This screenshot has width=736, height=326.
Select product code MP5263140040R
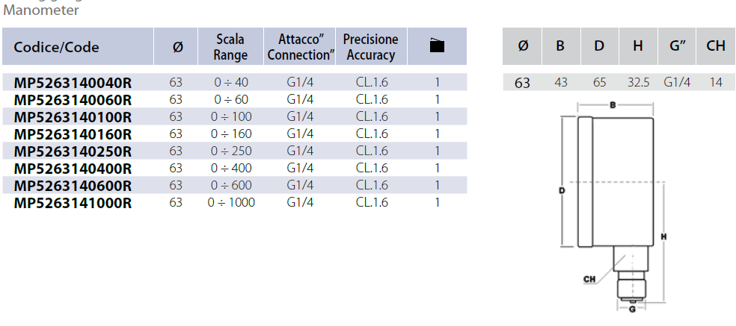coord(73,82)
